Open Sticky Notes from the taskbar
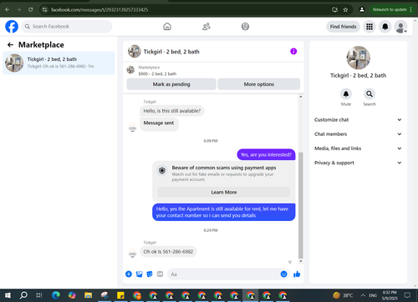The width and height of the screenshot is (418, 302). pos(120,295)
